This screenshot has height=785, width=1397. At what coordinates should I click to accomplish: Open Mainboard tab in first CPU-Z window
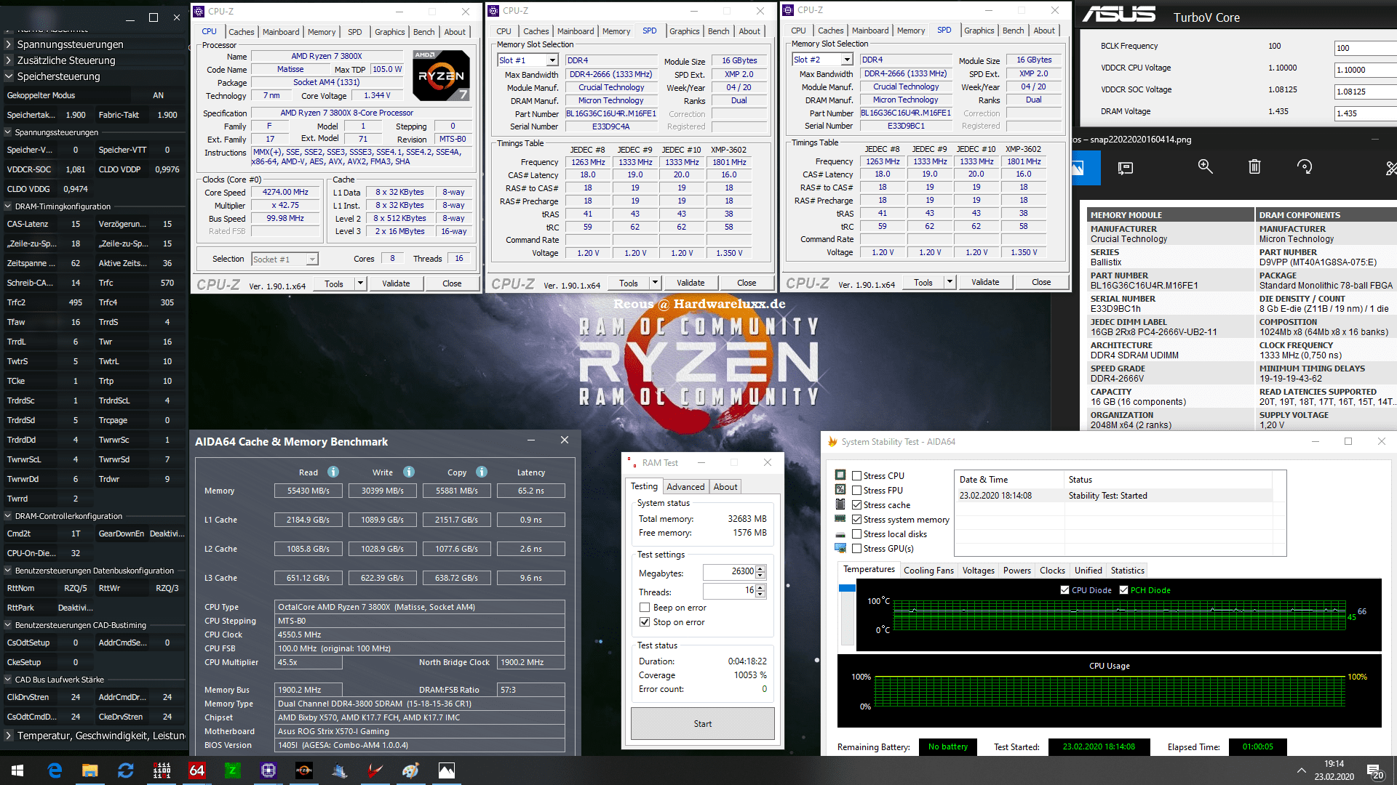point(281,32)
